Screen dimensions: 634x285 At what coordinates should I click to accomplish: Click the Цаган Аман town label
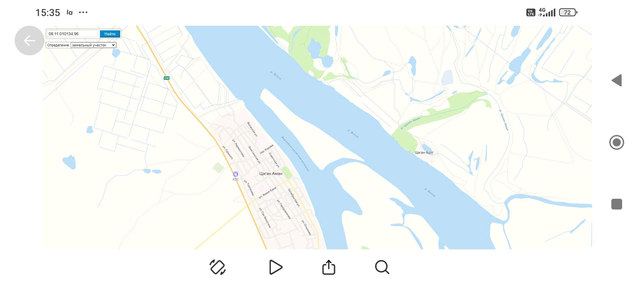click(271, 174)
